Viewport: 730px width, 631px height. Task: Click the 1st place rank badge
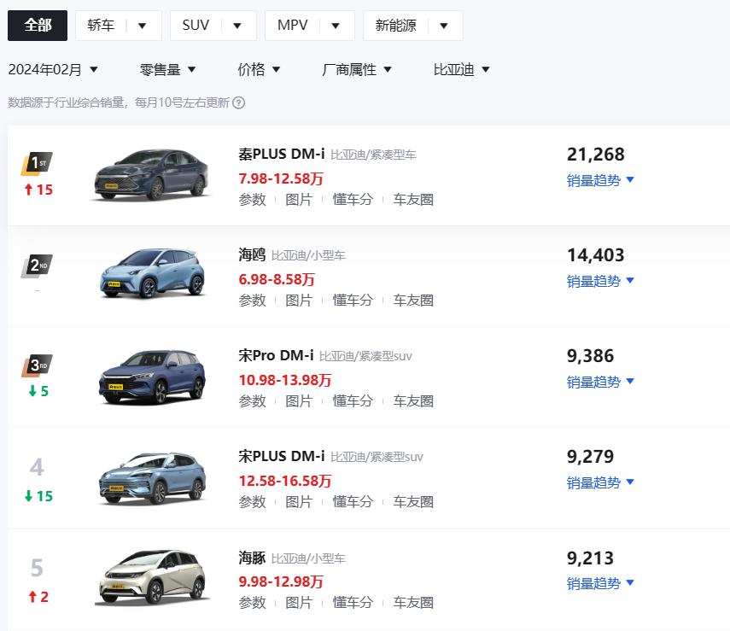(37, 163)
